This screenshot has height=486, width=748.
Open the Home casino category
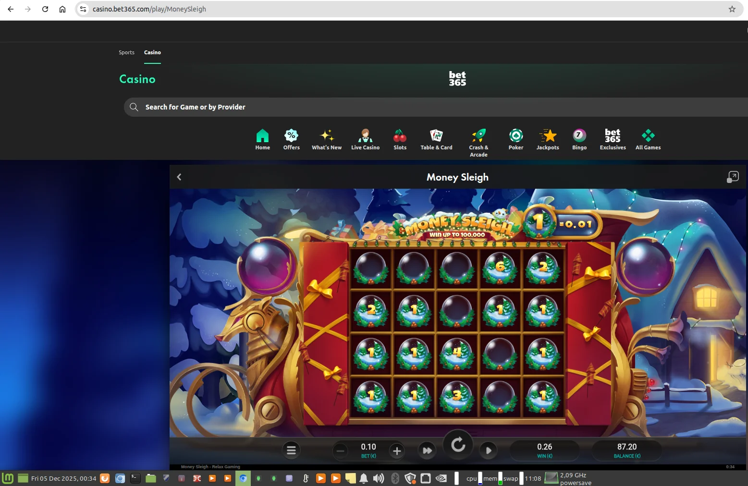coord(262,140)
